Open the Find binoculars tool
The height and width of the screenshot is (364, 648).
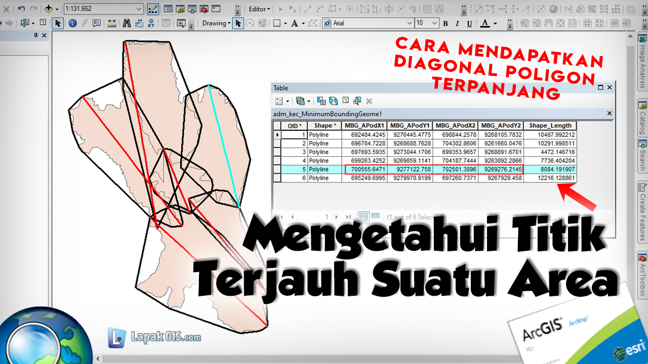coord(127,23)
